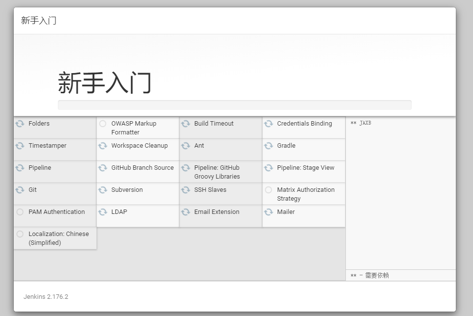Click the Subversion plugin label
Image resolution: width=473 pixels, height=316 pixels.
127,189
